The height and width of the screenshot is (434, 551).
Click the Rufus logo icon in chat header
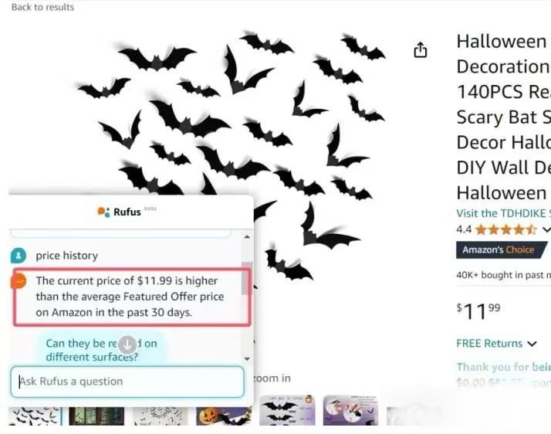click(x=103, y=212)
